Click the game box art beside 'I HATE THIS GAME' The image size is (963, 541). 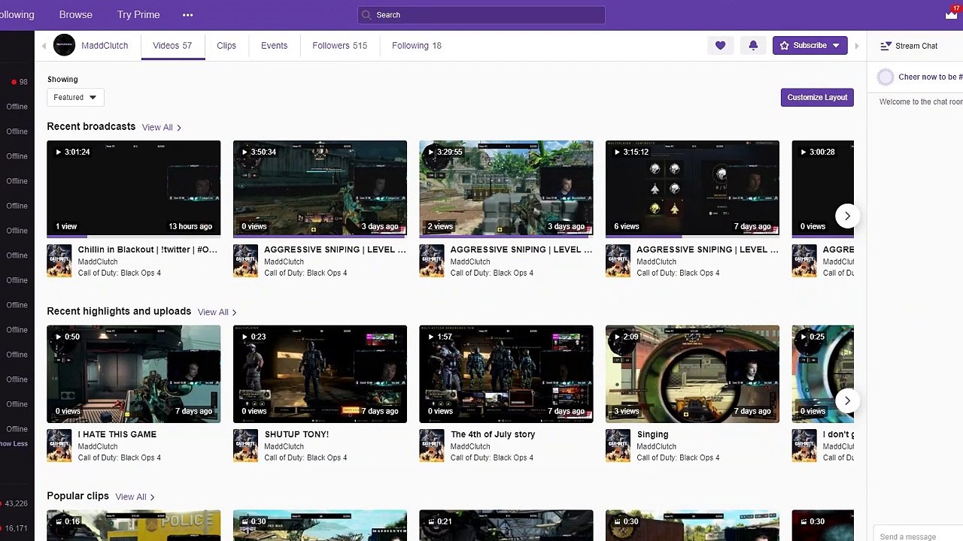click(x=59, y=446)
